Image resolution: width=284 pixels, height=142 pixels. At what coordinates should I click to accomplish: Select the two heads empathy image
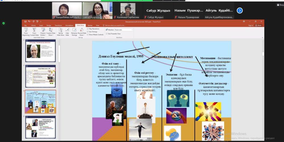178,98
